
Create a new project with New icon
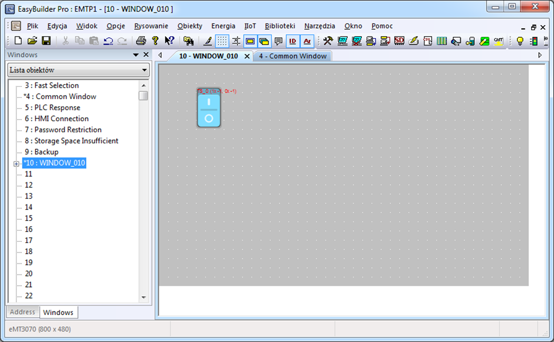18,41
